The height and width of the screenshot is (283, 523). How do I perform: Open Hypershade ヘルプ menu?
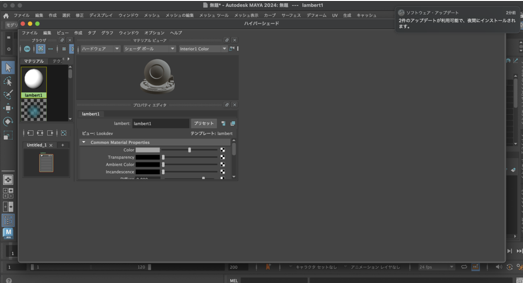(x=176, y=32)
